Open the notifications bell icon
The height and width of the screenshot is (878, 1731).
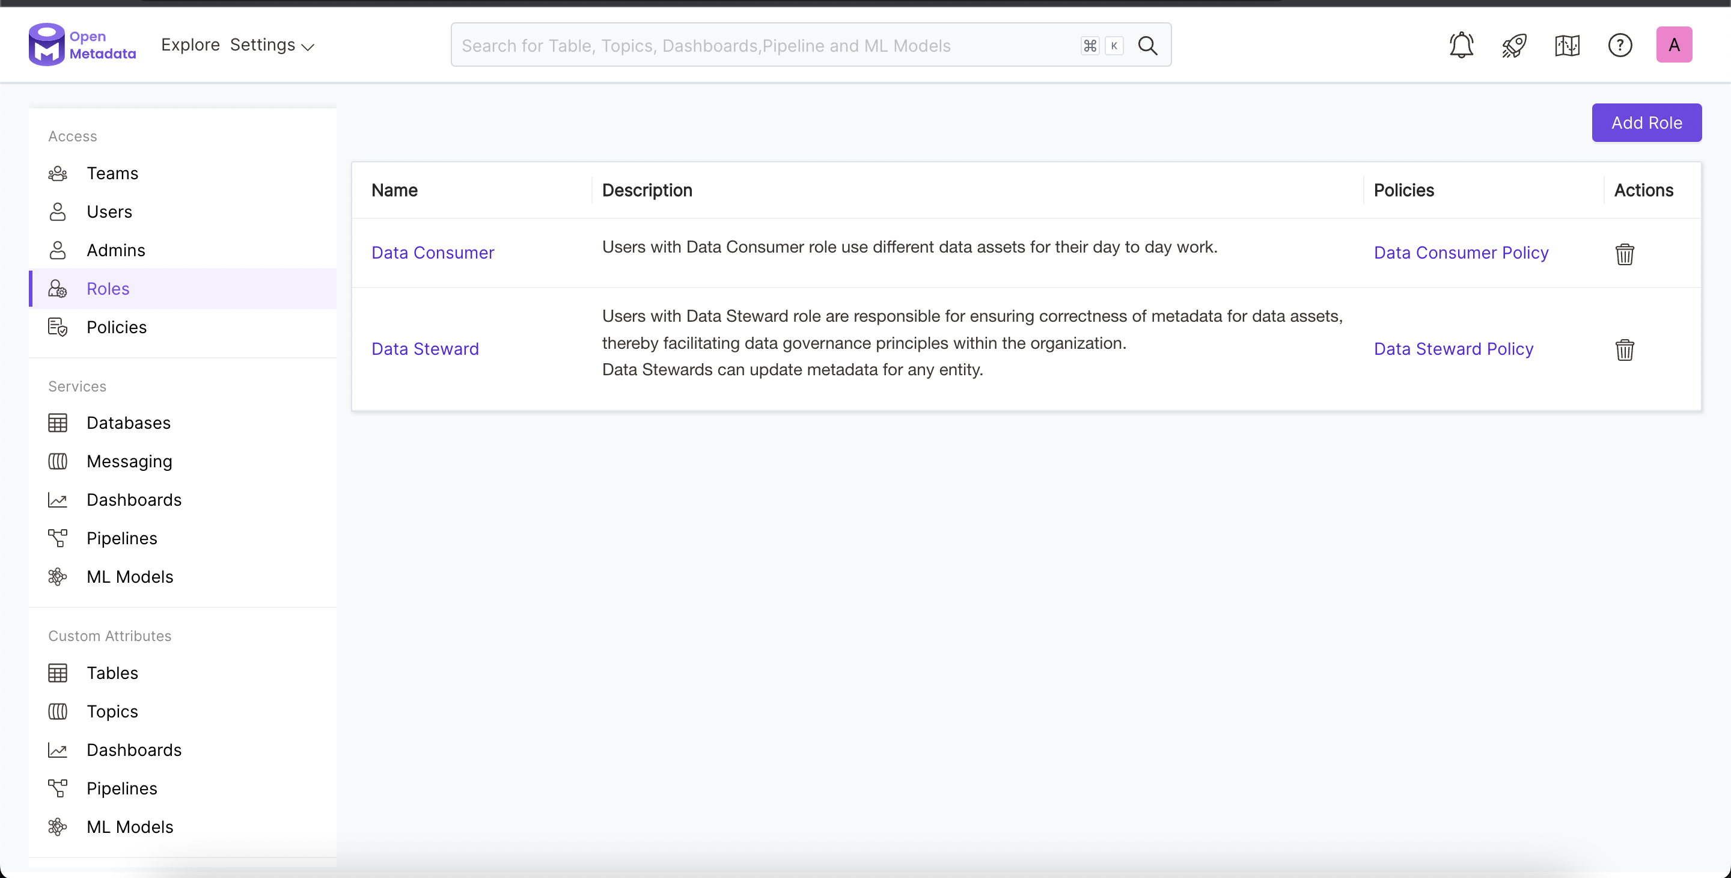[x=1461, y=45]
